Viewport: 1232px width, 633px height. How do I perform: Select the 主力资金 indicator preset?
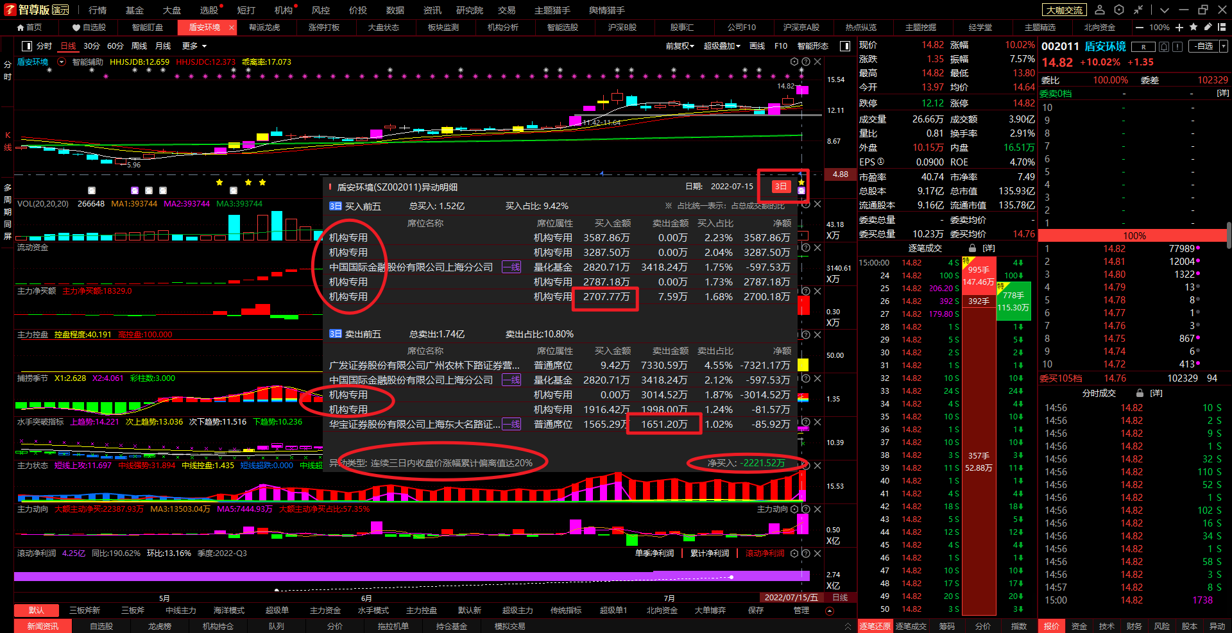pos(325,611)
